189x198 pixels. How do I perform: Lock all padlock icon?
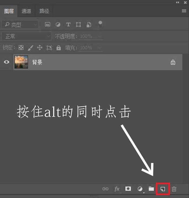coord(59,48)
